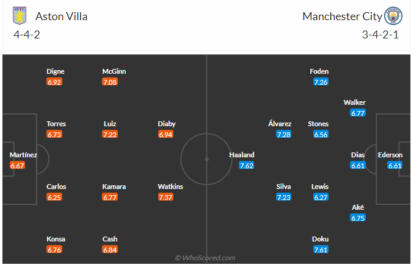Click Martínez's 6.67 rating badge
The height and width of the screenshot is (264, 411).
17,165
